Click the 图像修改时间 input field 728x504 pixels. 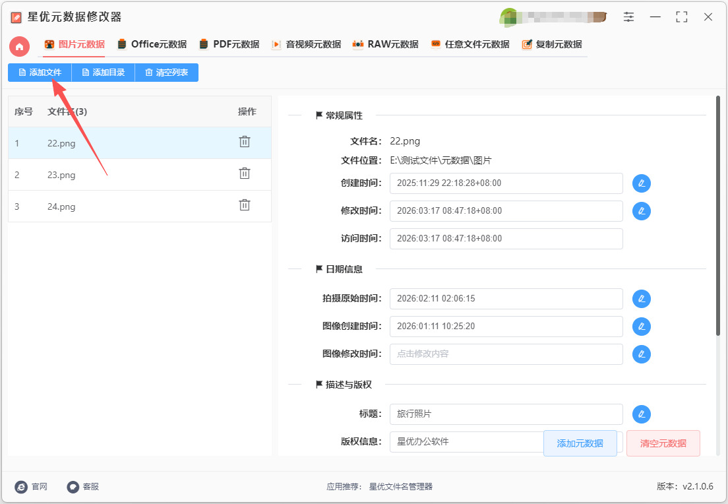tap(506, 354)
